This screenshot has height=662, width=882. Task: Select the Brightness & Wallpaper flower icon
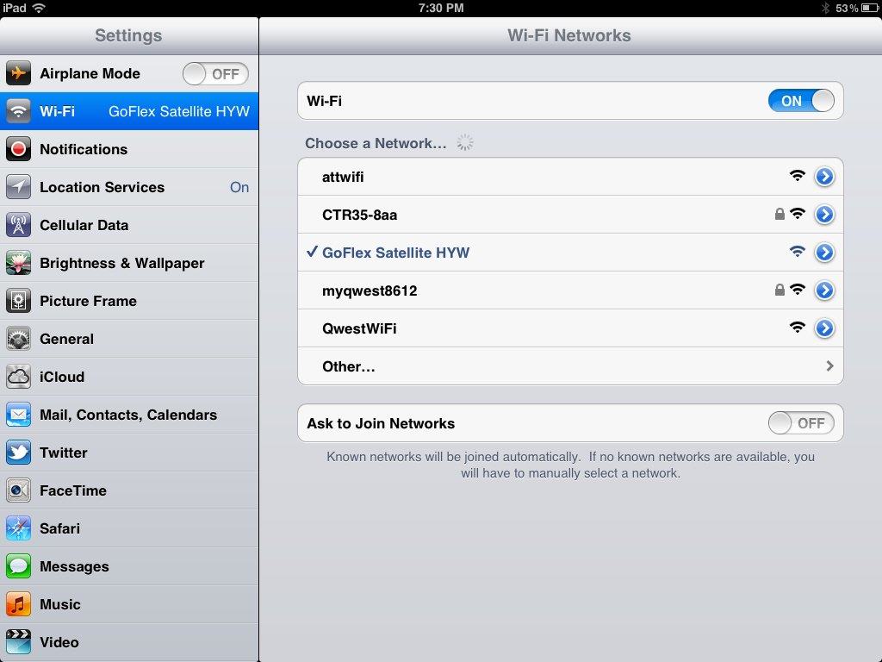(18, 263)
